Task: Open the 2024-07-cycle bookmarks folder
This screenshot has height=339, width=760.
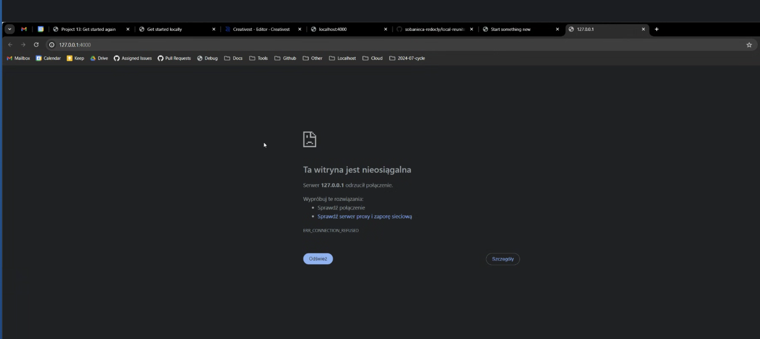Action: [x=407, y=58]
